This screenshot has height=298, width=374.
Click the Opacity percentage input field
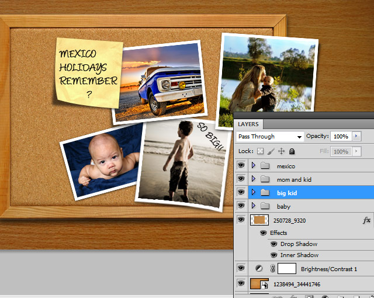pos(341,136)
